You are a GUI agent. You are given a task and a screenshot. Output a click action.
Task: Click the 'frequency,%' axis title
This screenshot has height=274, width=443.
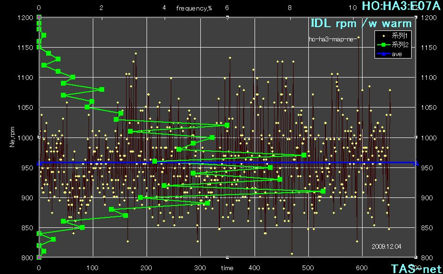(194, 8)
